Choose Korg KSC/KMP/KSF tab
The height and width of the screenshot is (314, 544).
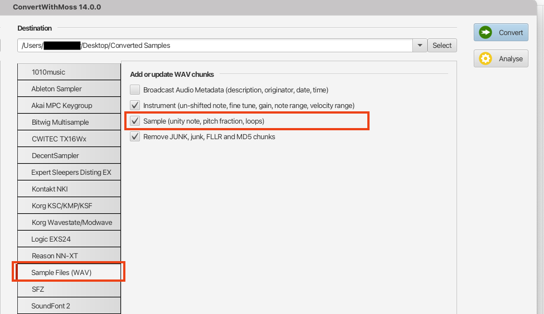tap(69, 205)
